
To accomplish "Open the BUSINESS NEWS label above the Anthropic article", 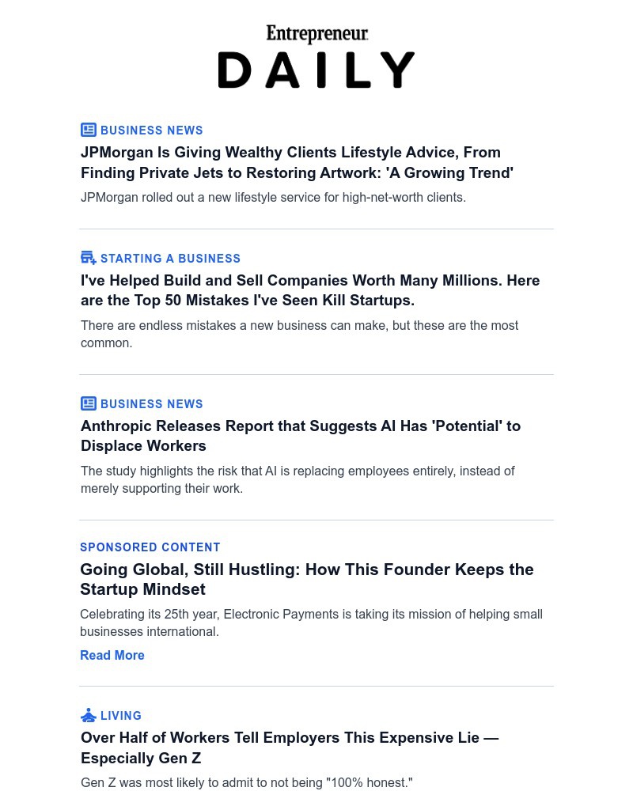I will point(151,404).
